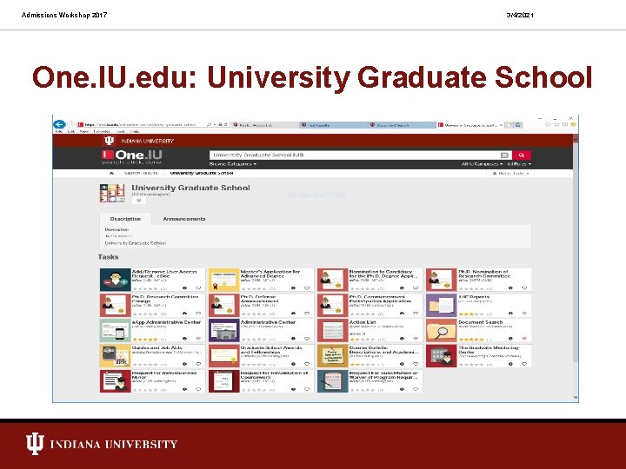Open the Master's Application for Advanced Degree thumbnail
The image size is (626, 469).
tap(224, 280)
